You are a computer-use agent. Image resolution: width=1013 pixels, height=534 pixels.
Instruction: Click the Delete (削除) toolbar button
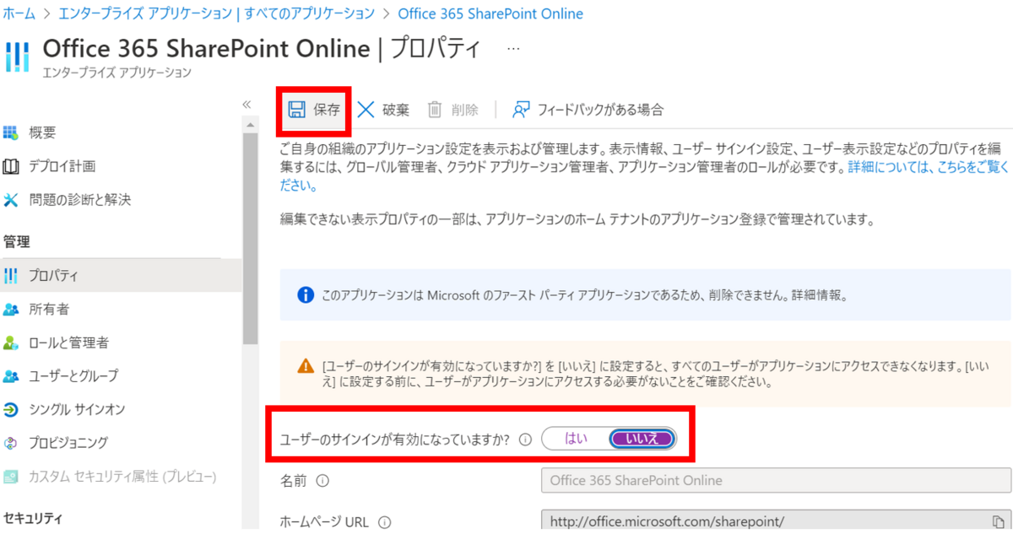452,110
